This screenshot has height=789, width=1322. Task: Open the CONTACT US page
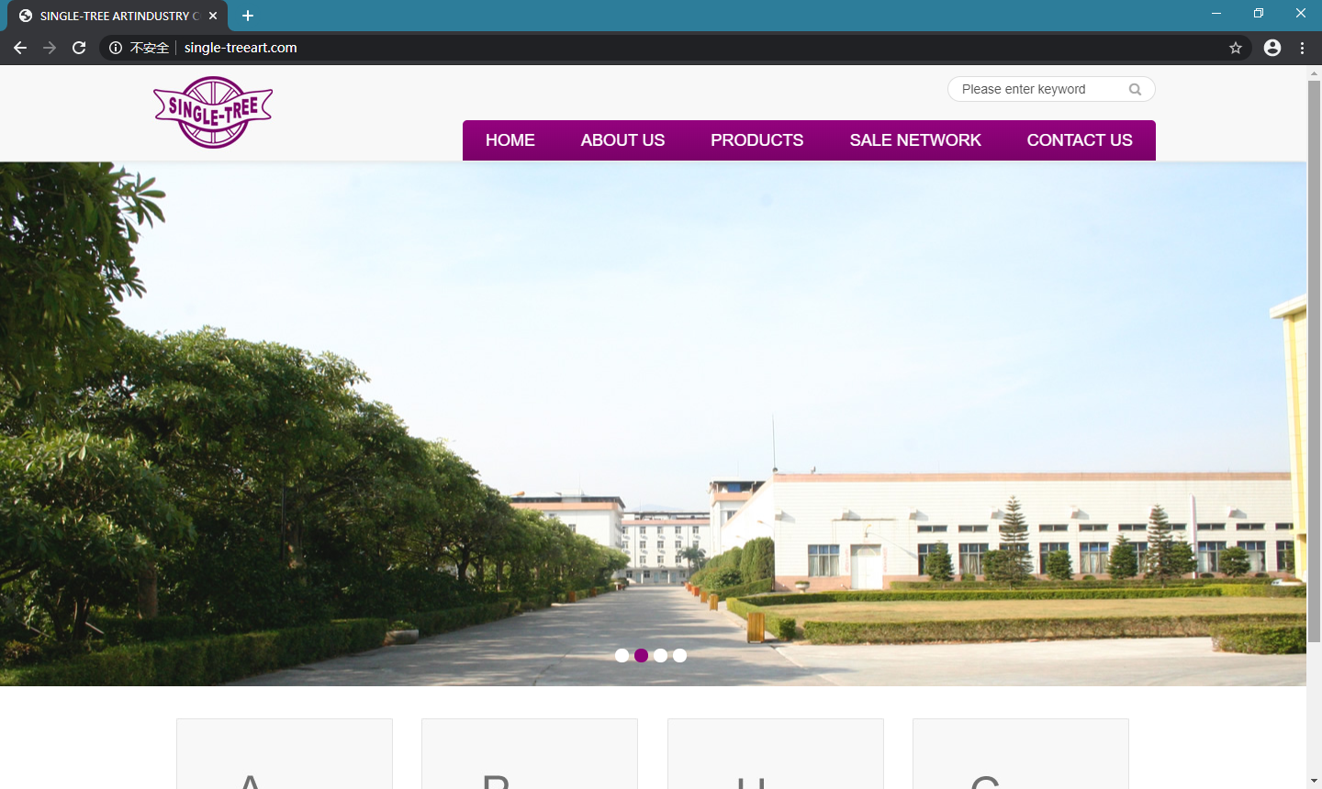[x=1080, y=140]
